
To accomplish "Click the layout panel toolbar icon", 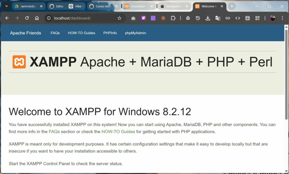I will (248, 18).
